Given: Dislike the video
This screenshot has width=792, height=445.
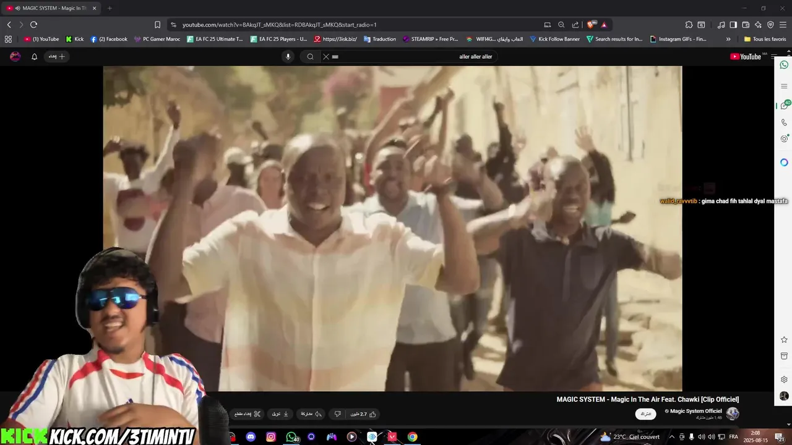Looking at the screenshot, I should [338, 413].
